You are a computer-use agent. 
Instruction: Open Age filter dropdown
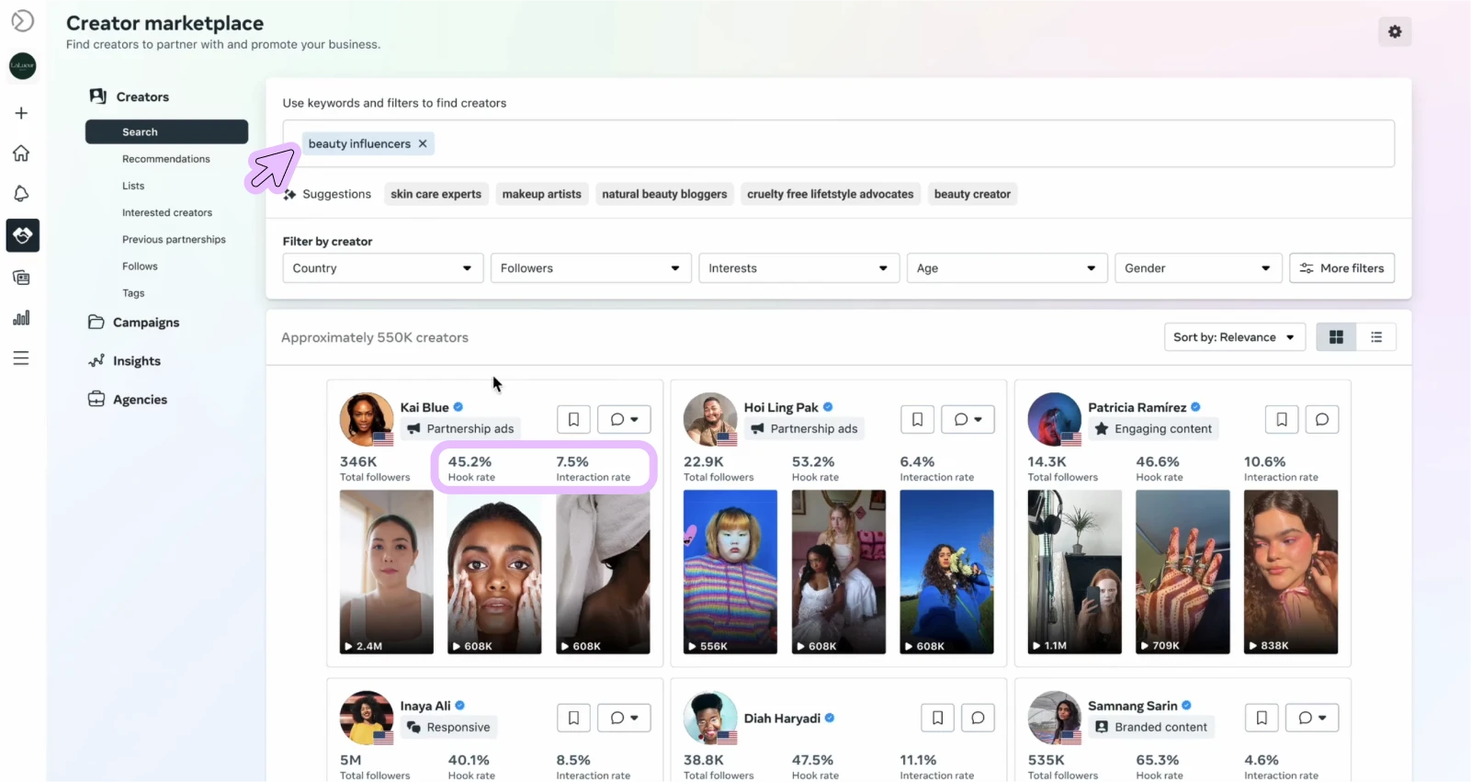coord(1007,268)
